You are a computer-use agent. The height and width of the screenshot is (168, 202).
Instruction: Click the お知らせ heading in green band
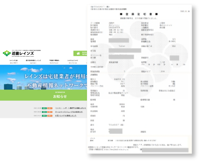pos(60,96)
